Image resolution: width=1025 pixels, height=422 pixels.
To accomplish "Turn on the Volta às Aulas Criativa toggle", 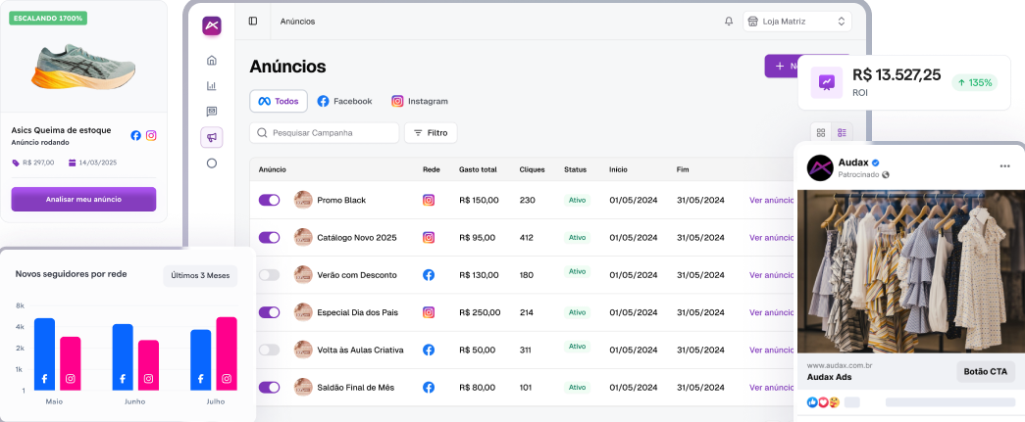I will (x=269, y=350).
